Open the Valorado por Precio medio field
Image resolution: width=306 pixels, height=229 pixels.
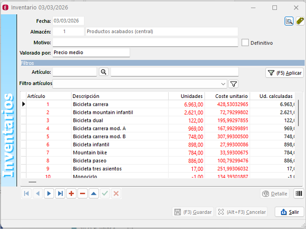[91, 53]
